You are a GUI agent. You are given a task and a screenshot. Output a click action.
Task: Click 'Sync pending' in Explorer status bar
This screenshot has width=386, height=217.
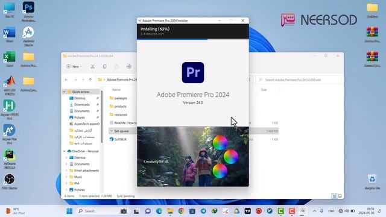[x=125, y=196]
